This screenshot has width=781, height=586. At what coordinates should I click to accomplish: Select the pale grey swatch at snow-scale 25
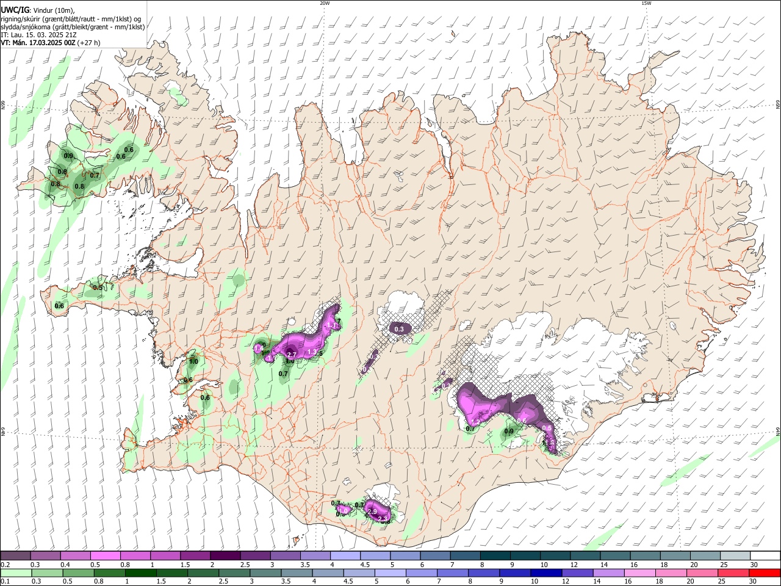coord(734,556)
